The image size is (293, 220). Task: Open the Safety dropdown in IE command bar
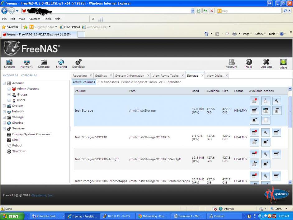[260, 34]
